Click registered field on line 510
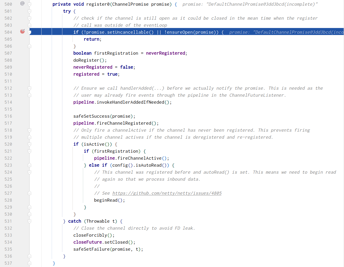 click(x=86, y=74)
